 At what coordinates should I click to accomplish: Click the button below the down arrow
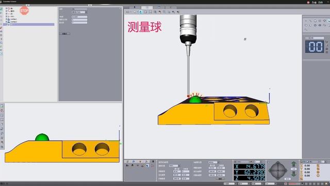coord(288,179)
